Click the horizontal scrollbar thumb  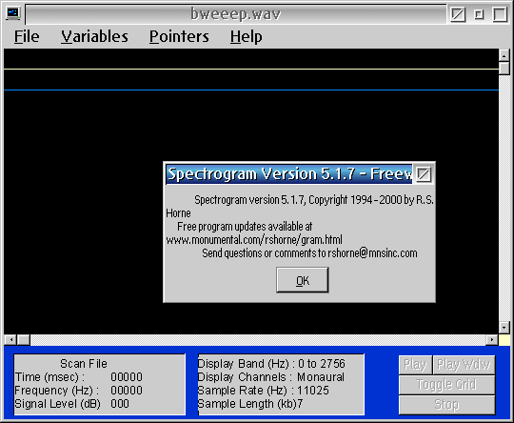[x=23, y=340]
